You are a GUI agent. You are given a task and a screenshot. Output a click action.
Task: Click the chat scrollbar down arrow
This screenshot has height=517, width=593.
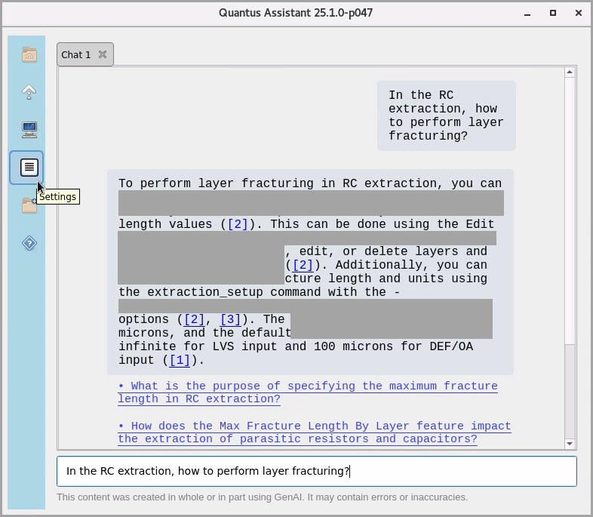point(570,444)
